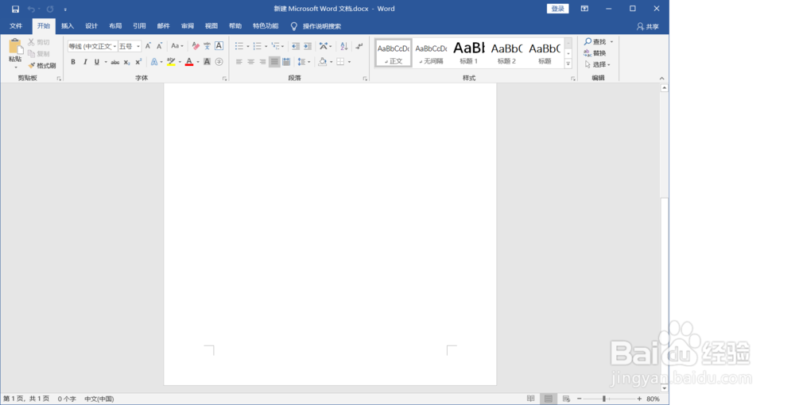Screen dimensions: 795x405
Task: Apply strikethrough abc formatting
Action: click(115, 62)
